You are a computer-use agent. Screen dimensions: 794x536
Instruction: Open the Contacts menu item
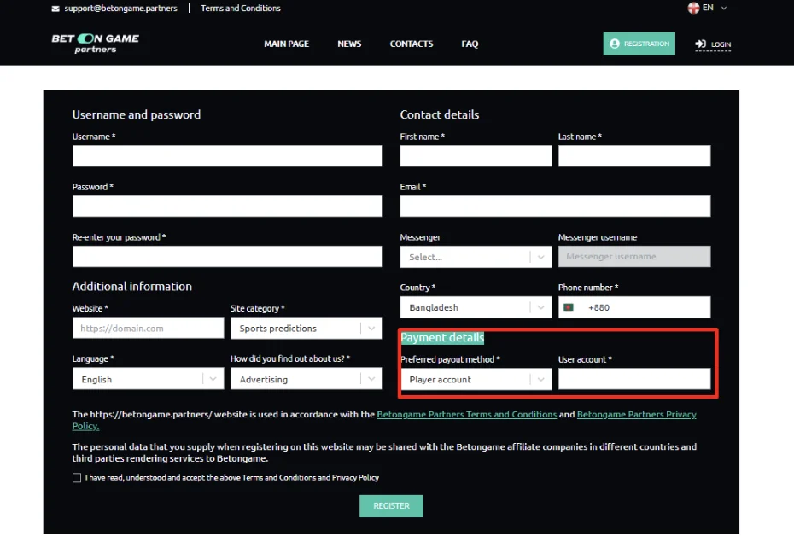(x=412, y=44)
